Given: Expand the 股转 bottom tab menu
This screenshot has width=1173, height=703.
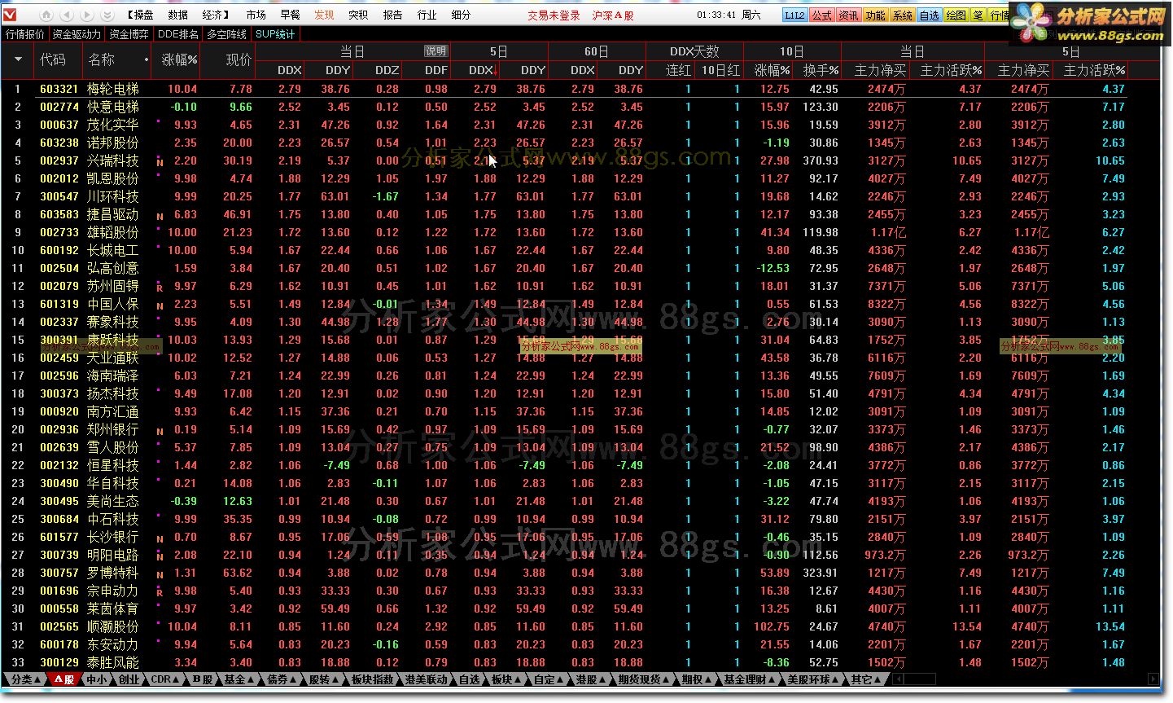Looking at the screenshot, I should pos(325,679).
